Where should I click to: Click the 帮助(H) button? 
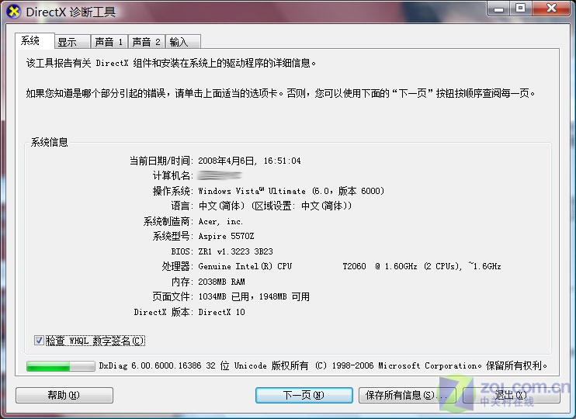(x=64, y=395)
